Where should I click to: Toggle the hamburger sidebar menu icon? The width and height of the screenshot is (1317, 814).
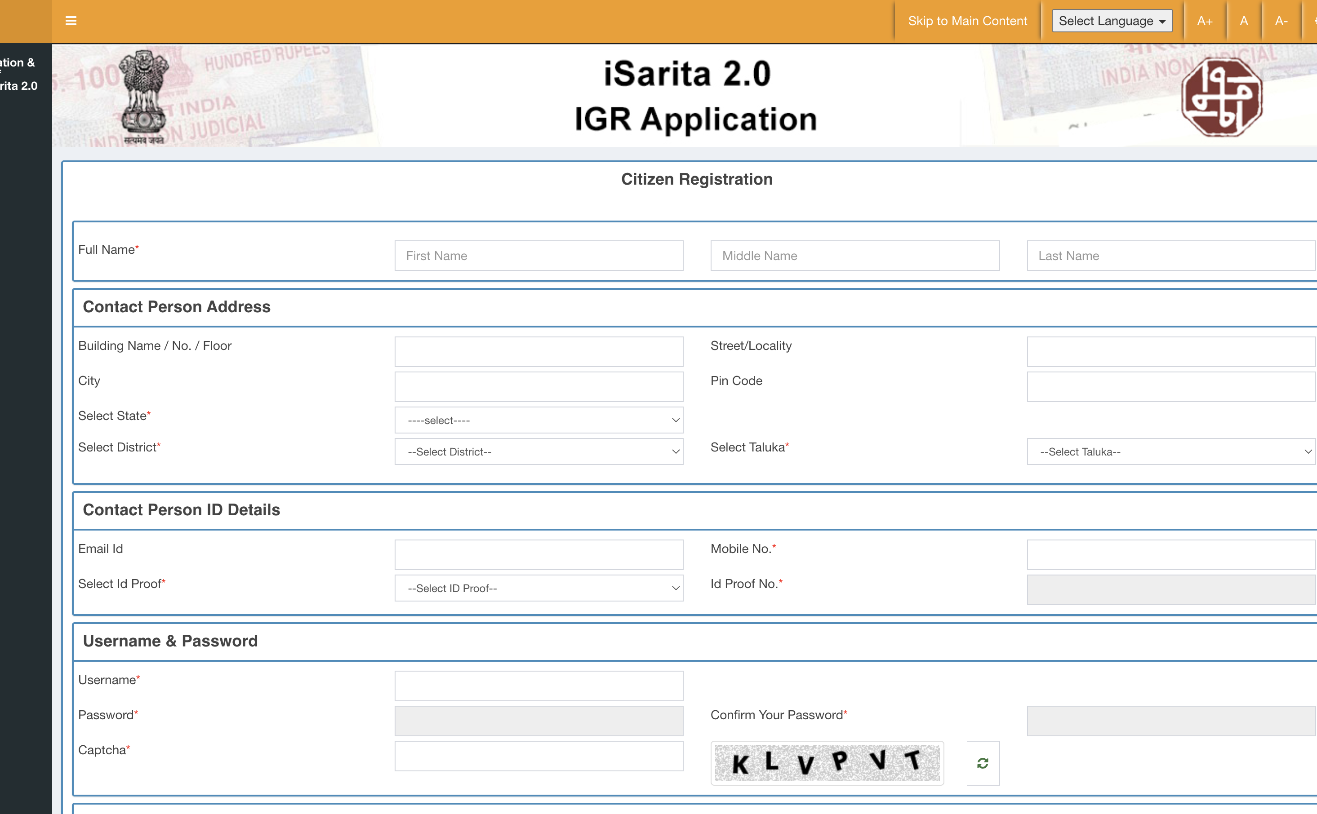[71, 21]
